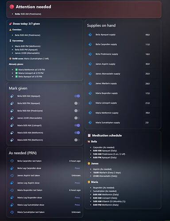Click icon beside Bella Carprofen supply

[x=90, y=44]
